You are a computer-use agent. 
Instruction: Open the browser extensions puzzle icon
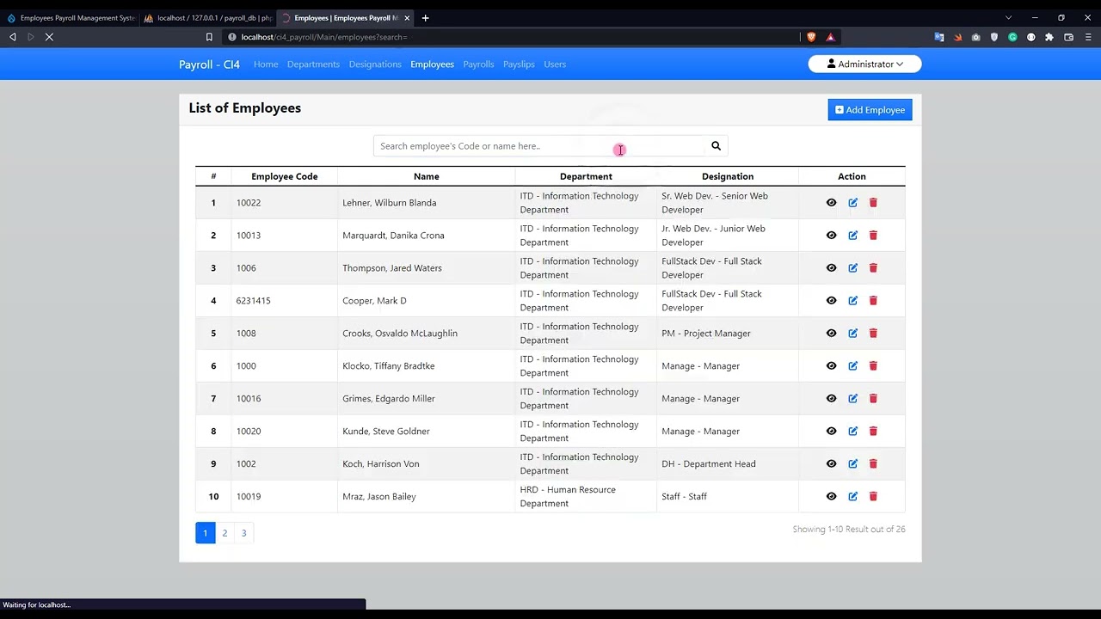[1049, 37]
